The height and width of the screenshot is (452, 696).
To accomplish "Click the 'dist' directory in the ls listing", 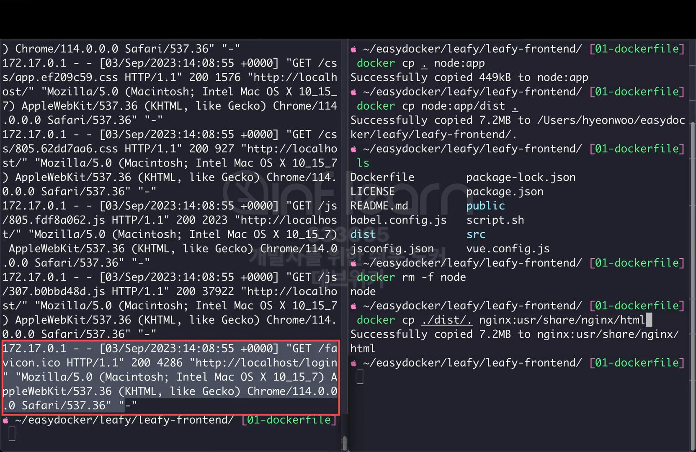I will [363, 234].
